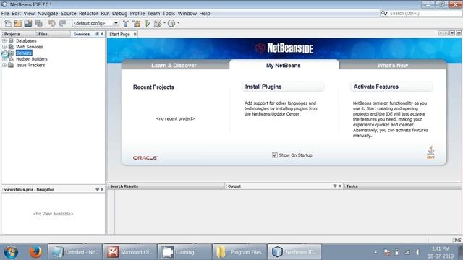Click the Debug Main Project icon
The height and width of the screenshot is (260, 463).
(158, 23)
